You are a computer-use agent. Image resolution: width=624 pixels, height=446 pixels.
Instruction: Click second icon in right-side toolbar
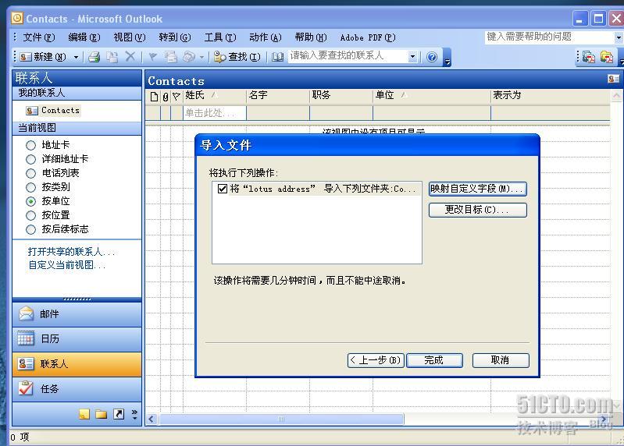pyautogui.click(x=607, y=57)
